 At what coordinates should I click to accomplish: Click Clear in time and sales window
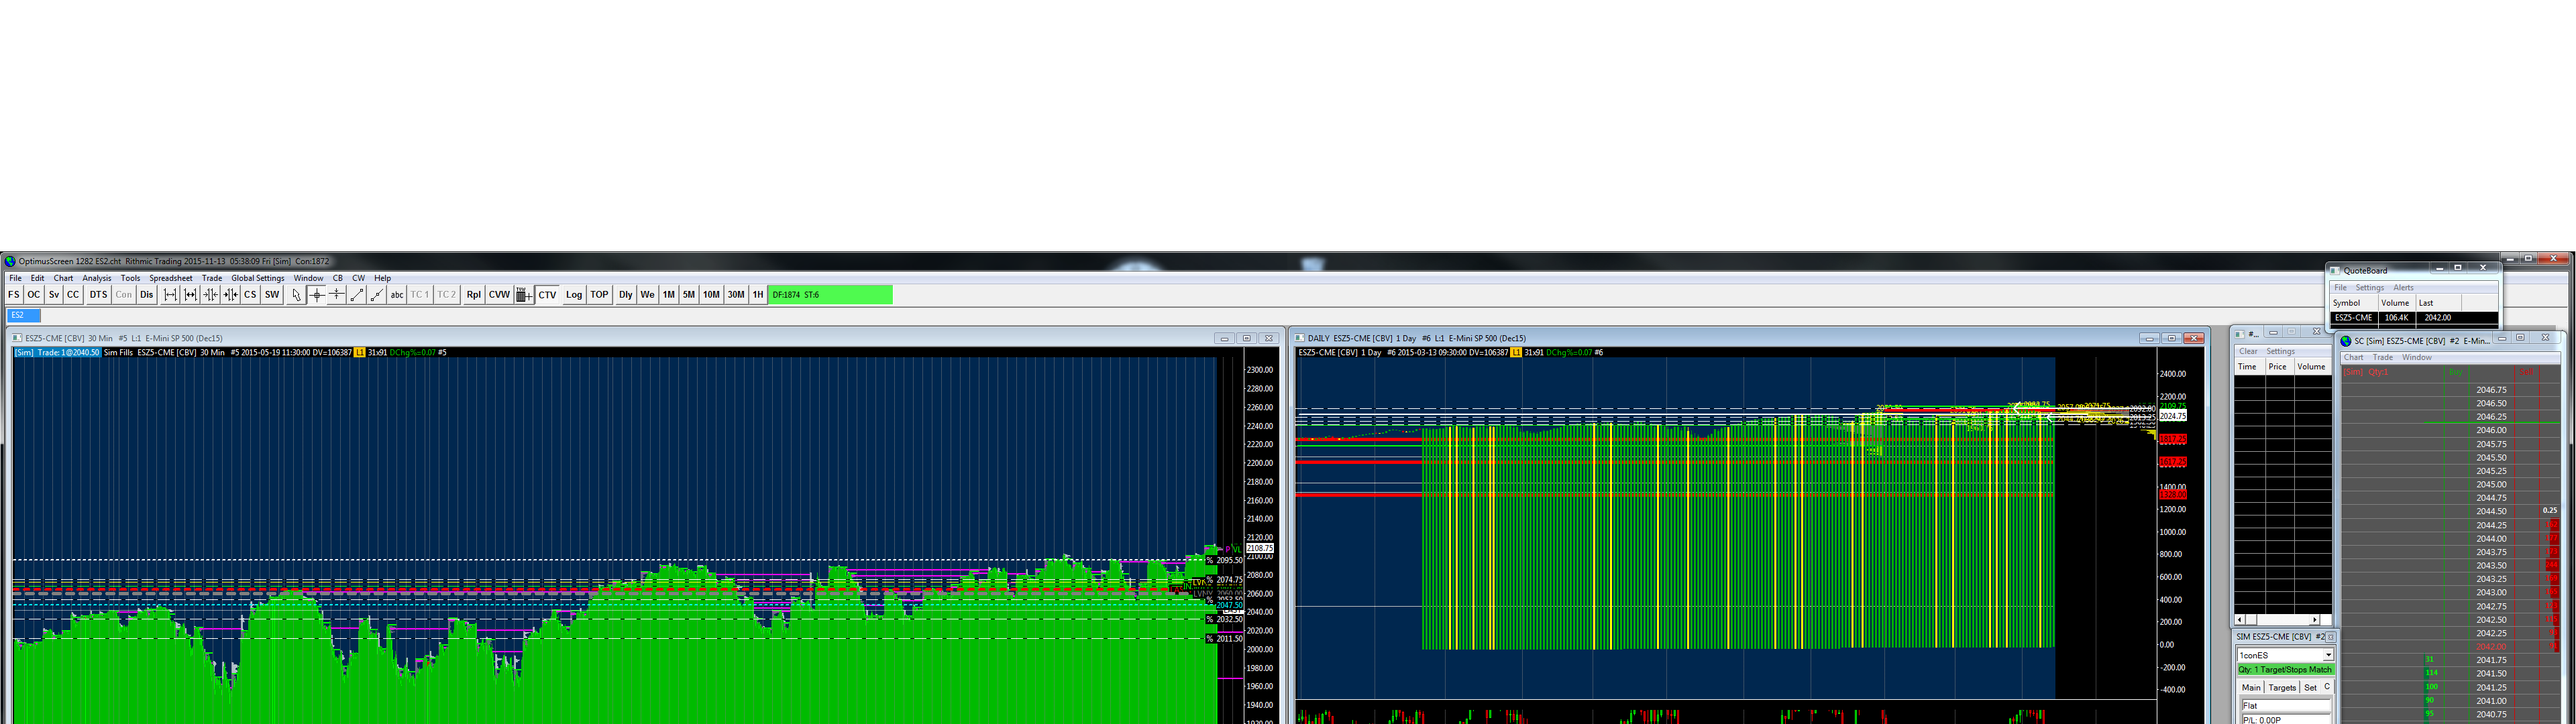[2248, 351]
